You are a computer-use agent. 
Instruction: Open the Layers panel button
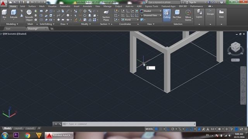pos(199,14)
